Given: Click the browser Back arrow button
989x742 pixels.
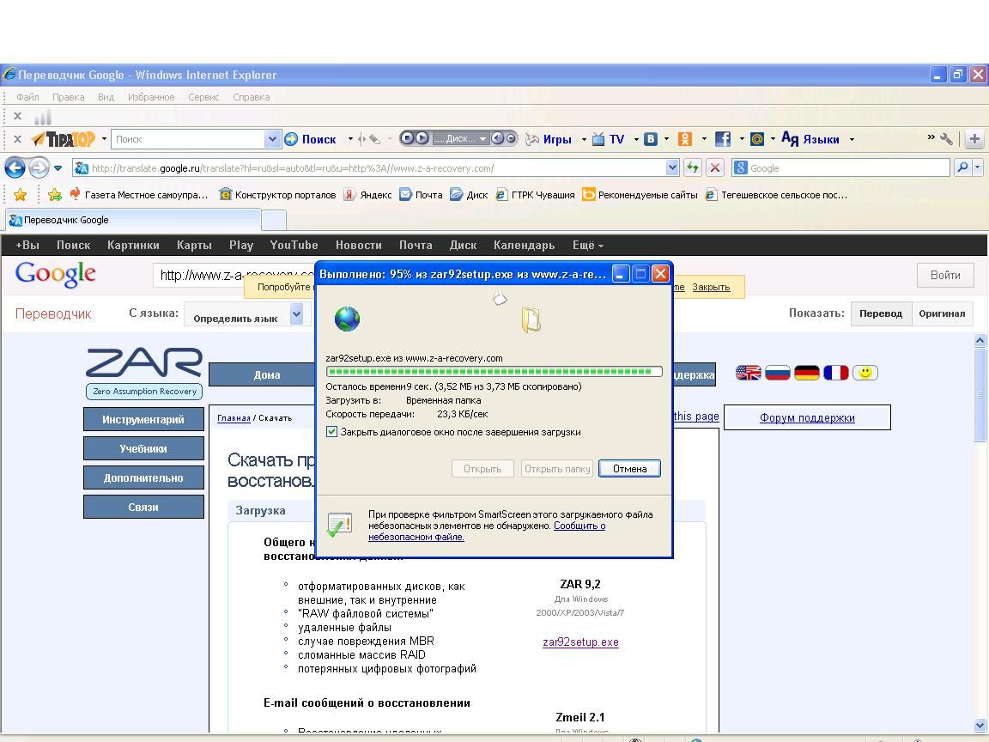Looking at the screenshot, I should pyautogui.click(x=15, y=167).
